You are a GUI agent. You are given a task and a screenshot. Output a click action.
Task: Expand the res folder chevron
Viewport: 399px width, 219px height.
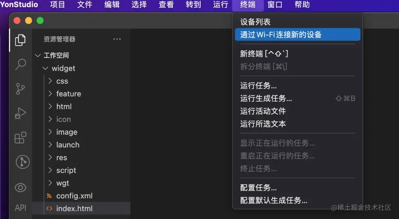[x=50, y=157]
